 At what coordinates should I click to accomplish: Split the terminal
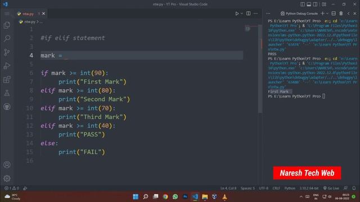pos(334,13)
